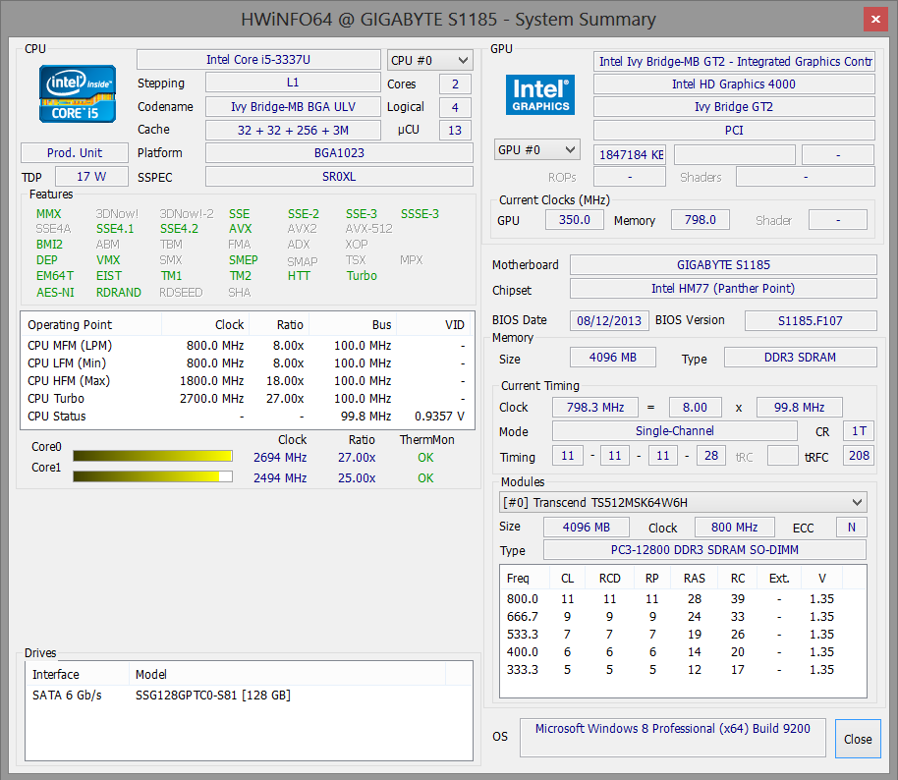The width and height of the screenshot is (898, 780).
Task: Click the Windows 8 Professional OS field
Action: click(x=673, y=738)
